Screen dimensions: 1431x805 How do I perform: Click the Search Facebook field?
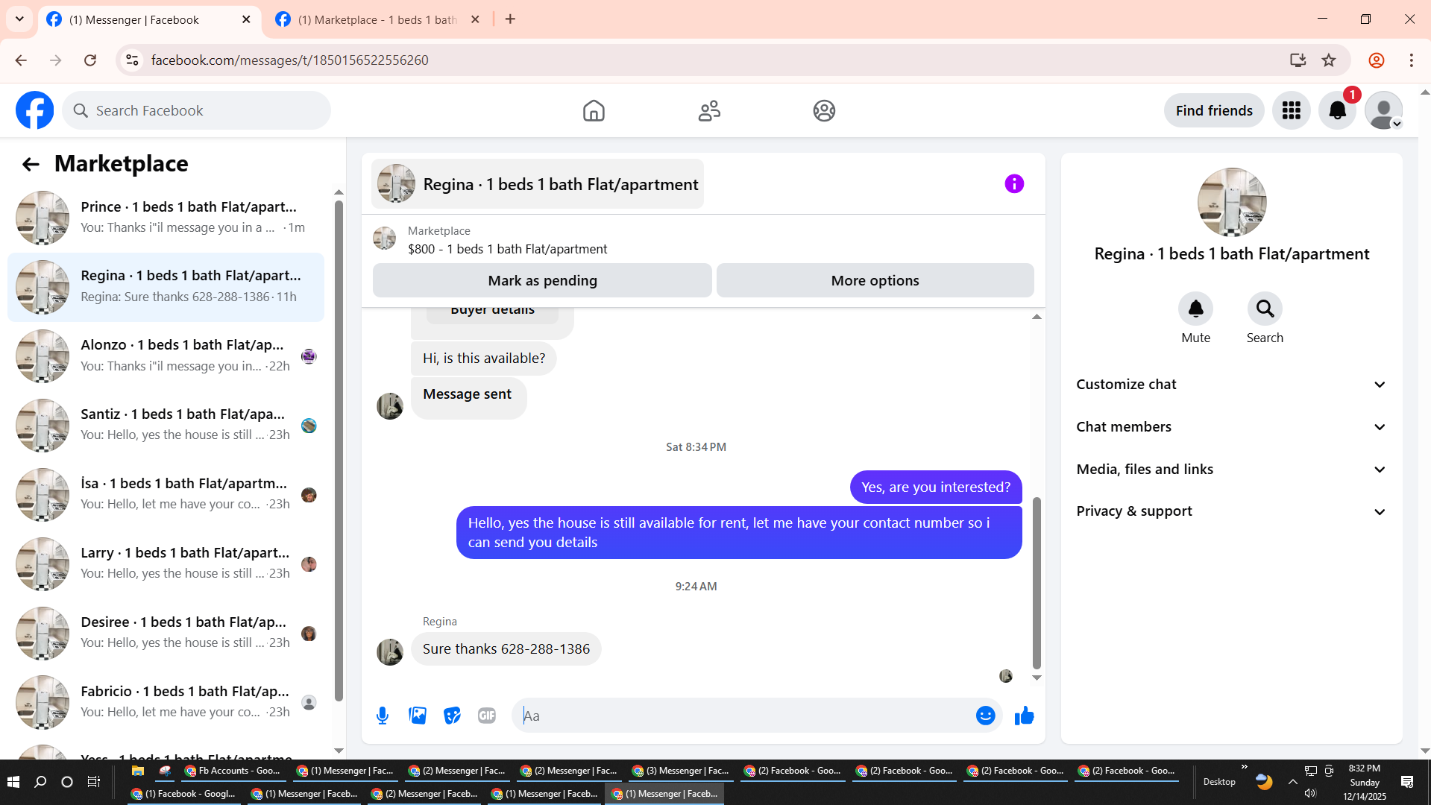click(197, 110)
